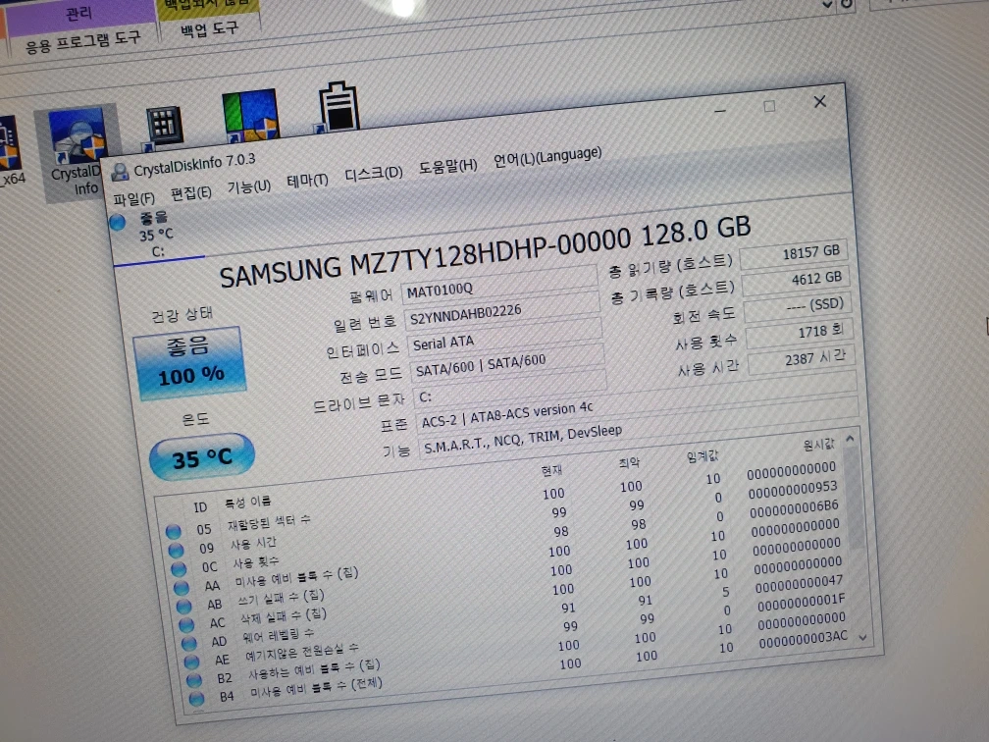Click the status circle for attribute AE
The image size is (989, 742).
coord(191,662)
